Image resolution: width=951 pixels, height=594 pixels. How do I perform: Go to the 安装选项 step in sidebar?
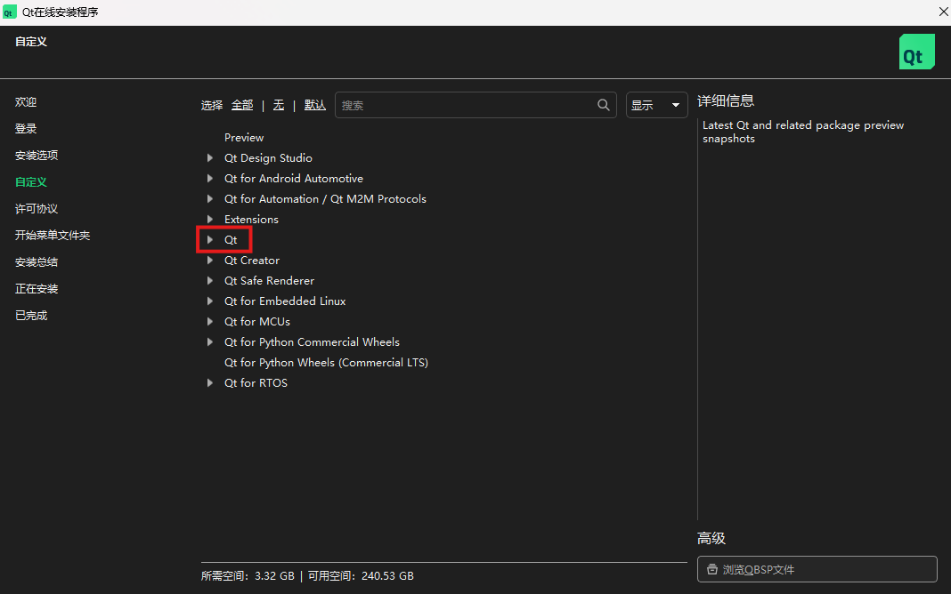[x=37, y=155]
